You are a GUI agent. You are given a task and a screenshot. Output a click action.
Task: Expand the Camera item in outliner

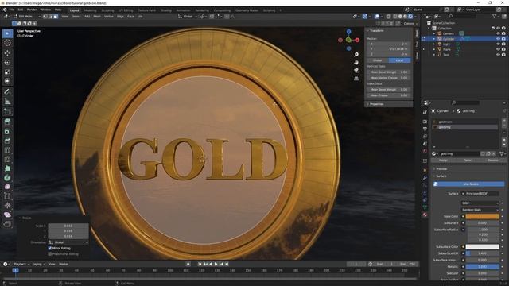[434, 33]
